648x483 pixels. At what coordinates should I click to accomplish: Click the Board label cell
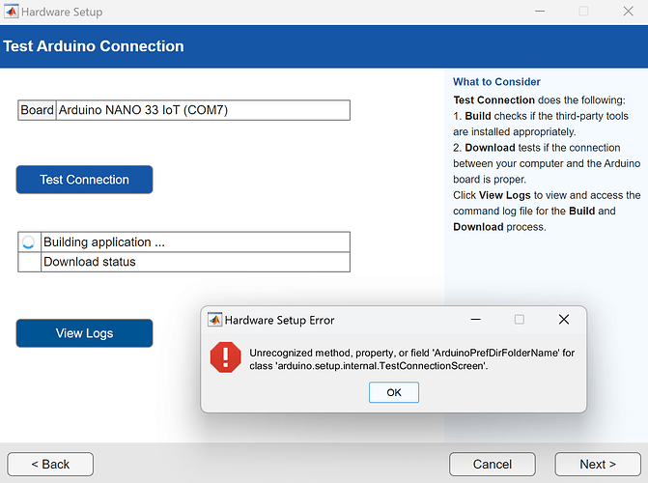click(38, 110)
